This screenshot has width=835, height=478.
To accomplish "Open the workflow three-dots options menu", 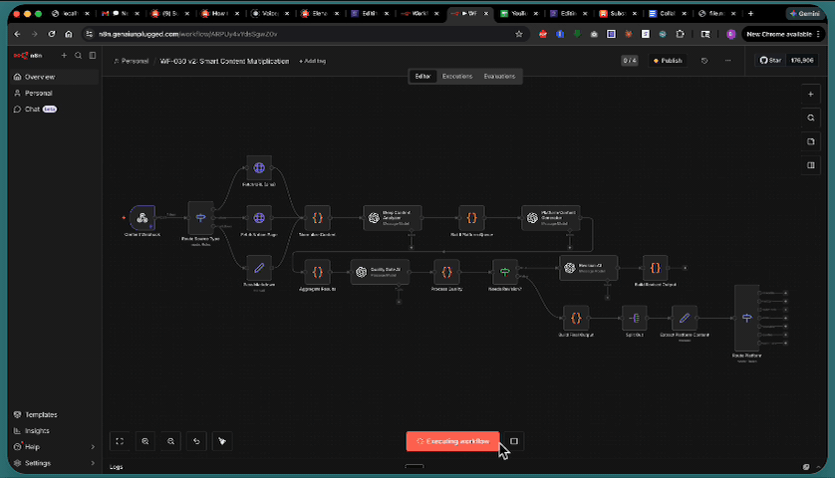I will pos(728,61).
